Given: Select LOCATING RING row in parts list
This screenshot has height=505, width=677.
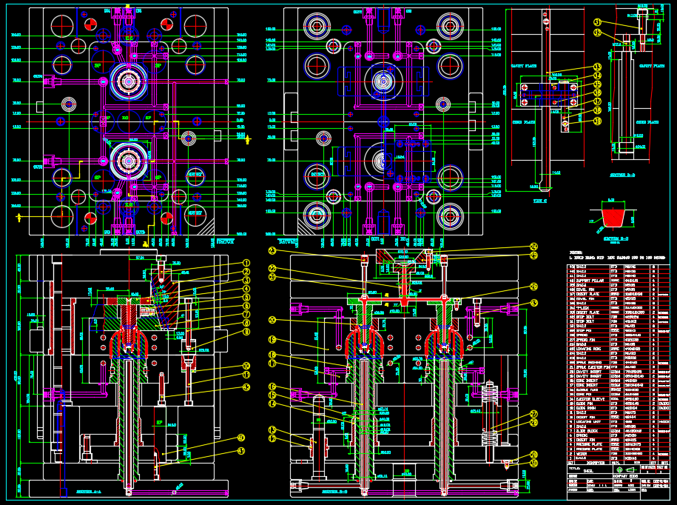Looking at the screenshot, I should pos(619,349).
